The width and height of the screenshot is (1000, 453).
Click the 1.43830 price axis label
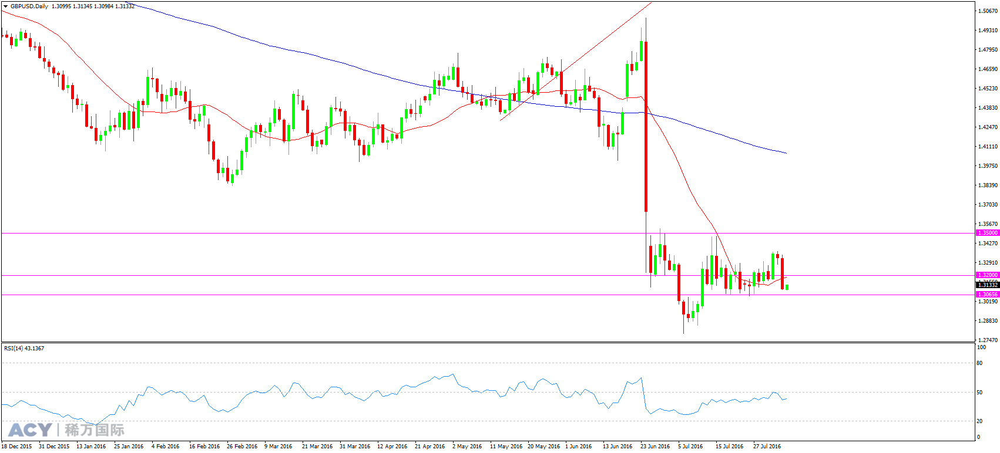988,107
